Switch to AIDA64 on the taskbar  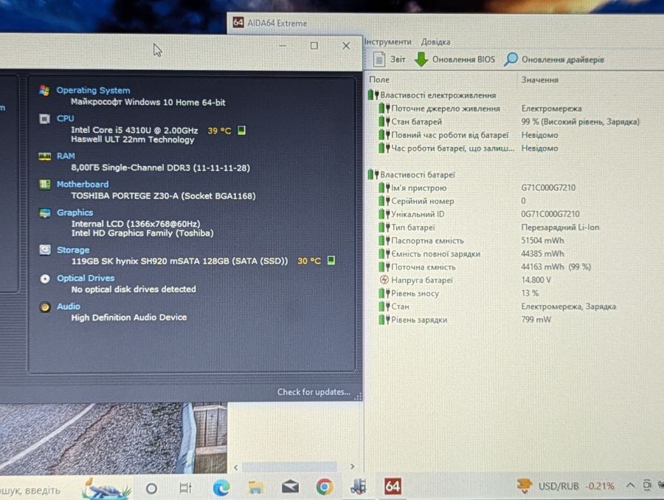point(392,487)
